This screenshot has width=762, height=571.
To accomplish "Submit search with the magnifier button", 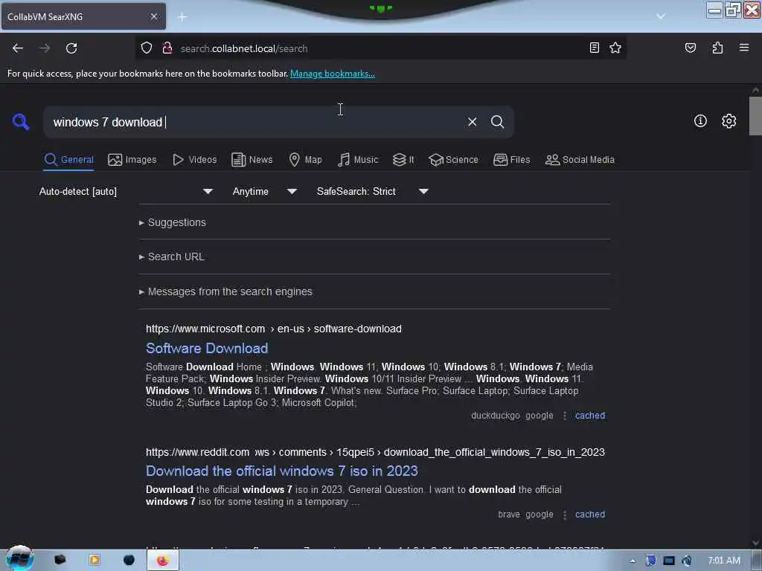I will pos(497,122).
